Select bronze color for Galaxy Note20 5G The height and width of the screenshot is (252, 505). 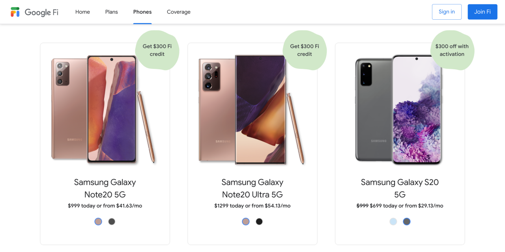pos(98,222)
